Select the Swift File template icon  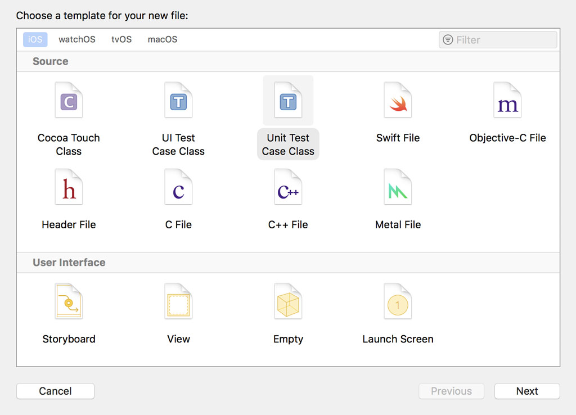coord(398,101)
